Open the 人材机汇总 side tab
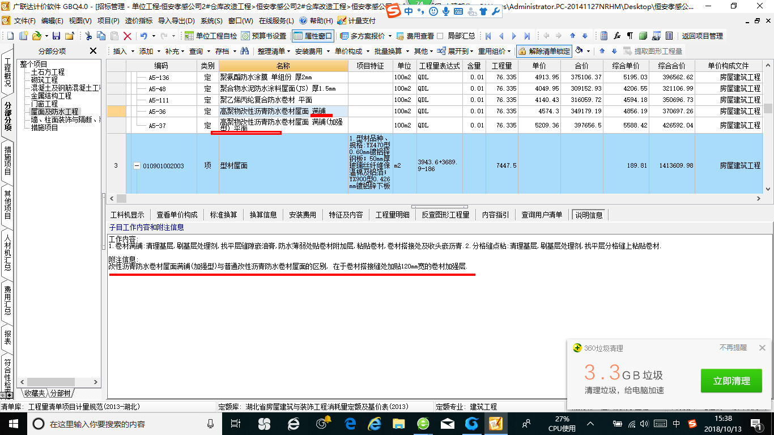 click(x=7, y=253)
